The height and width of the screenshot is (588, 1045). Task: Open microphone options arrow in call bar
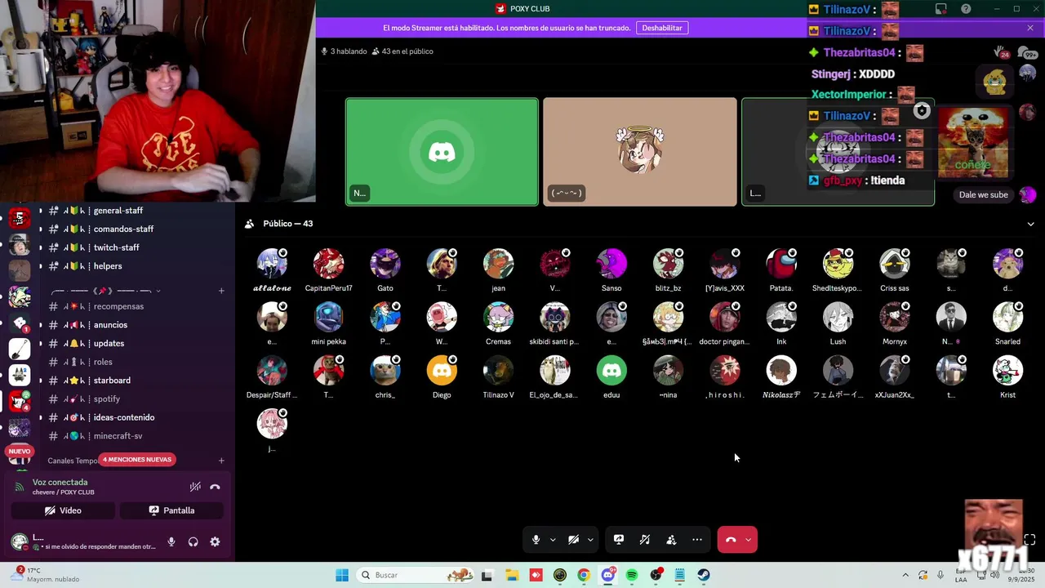click(553, 540)
